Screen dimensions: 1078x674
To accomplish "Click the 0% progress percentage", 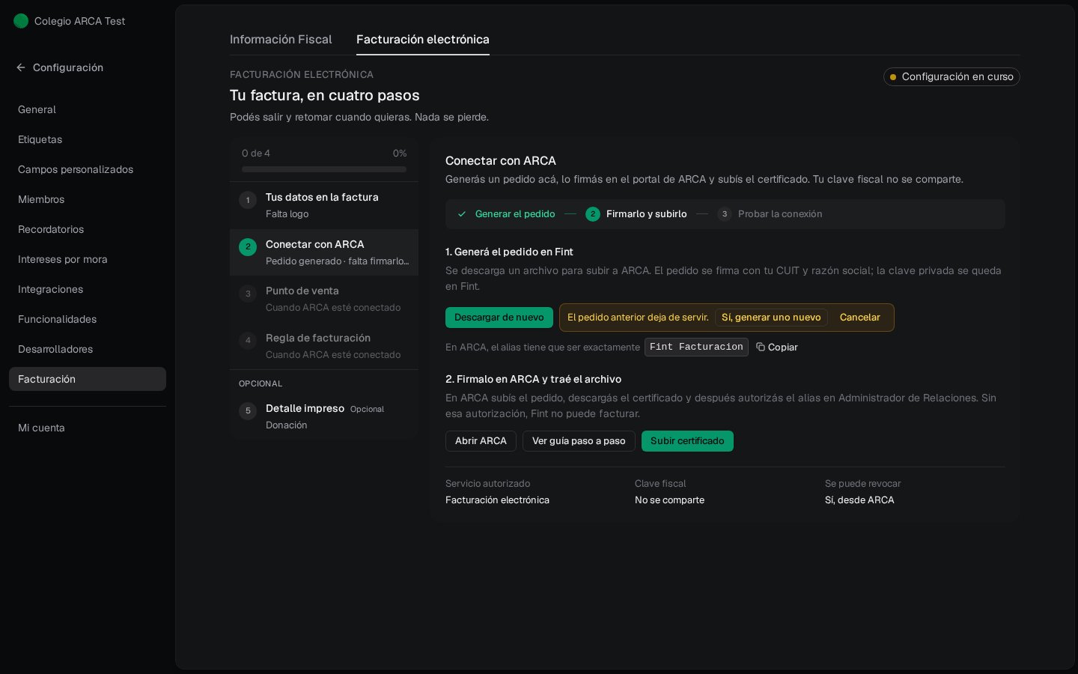I will coord(400,154).
